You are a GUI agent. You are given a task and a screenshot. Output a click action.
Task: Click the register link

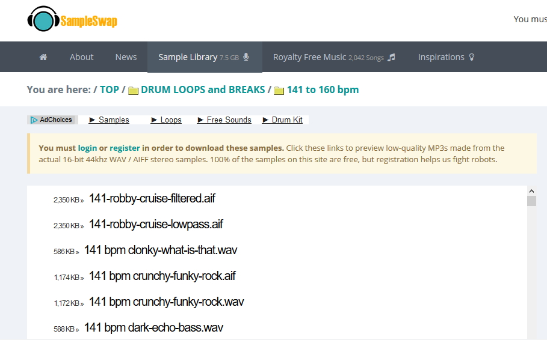125,148
